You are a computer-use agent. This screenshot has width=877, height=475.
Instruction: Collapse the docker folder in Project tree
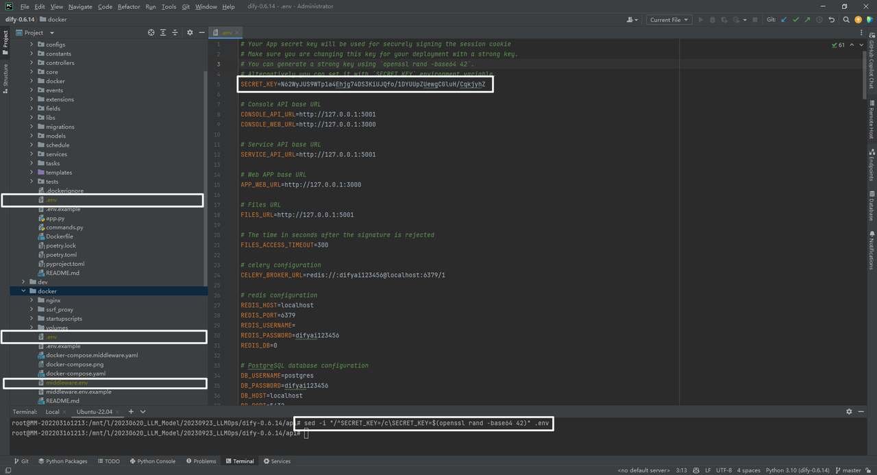[x=23, y=291]
